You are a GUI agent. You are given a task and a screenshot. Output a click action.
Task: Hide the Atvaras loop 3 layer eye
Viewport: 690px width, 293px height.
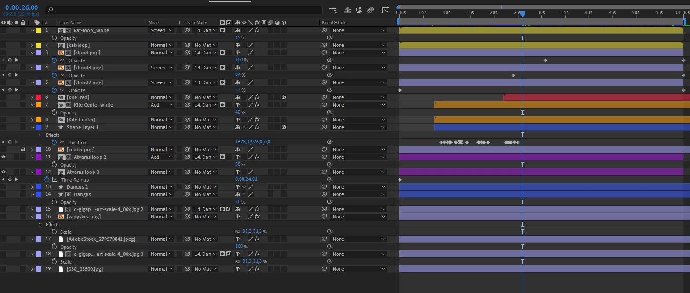point(4,172)
